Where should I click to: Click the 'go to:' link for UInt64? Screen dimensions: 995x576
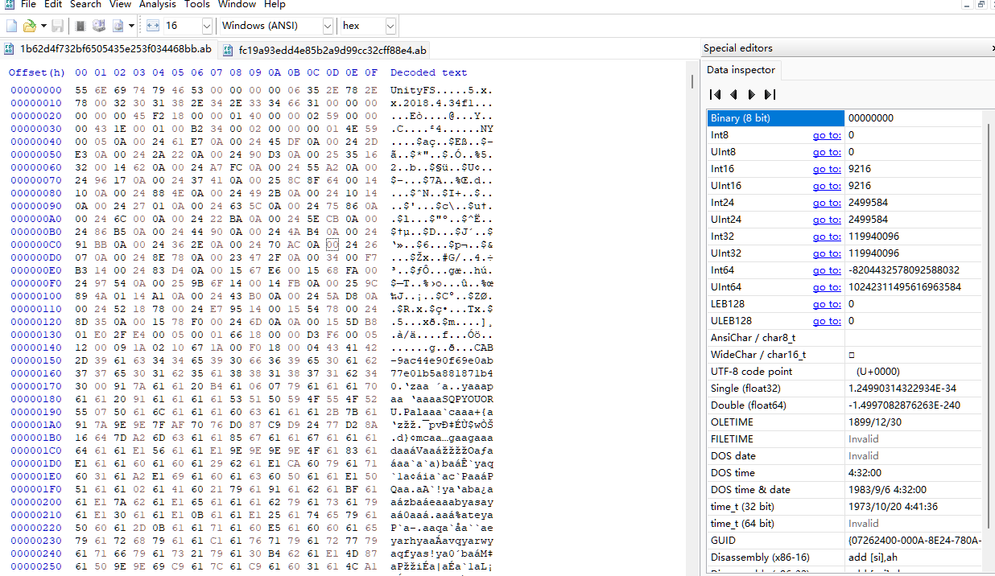(827, 287)
